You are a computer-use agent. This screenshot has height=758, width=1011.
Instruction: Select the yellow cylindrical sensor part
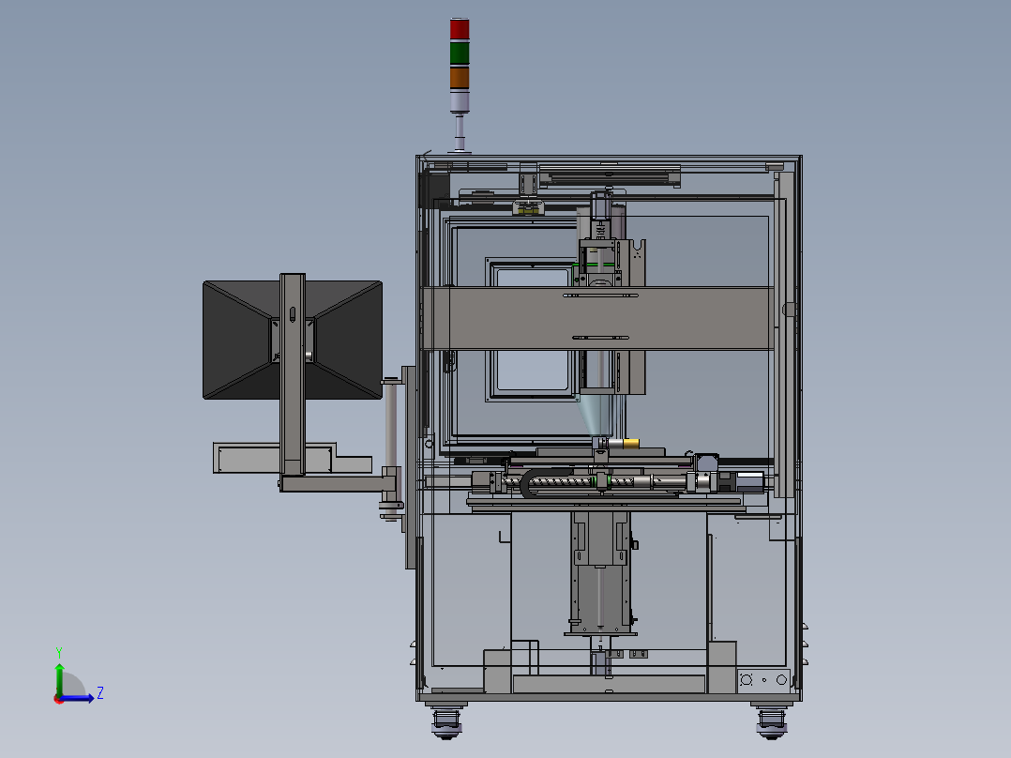629,443
